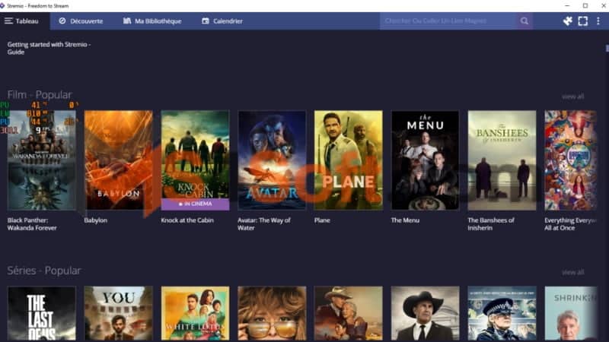
Task: Open the add-ons puzzle piece icon
Action: tap(568, 21)
